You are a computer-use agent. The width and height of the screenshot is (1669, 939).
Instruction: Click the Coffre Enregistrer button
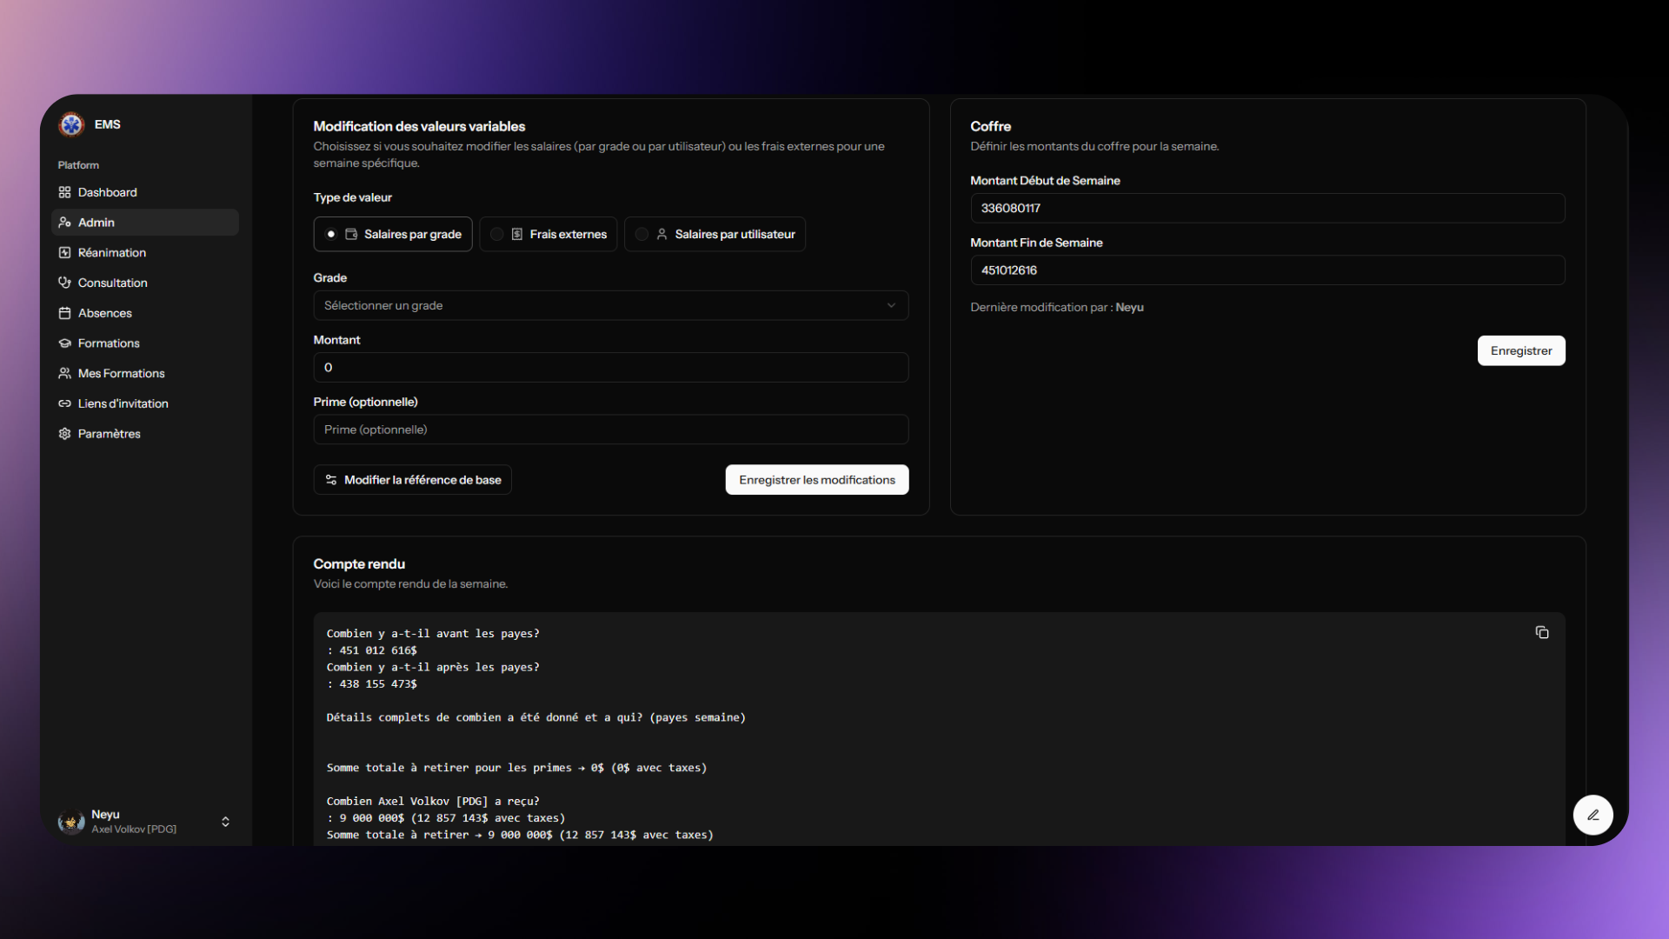pos(1520,350)
